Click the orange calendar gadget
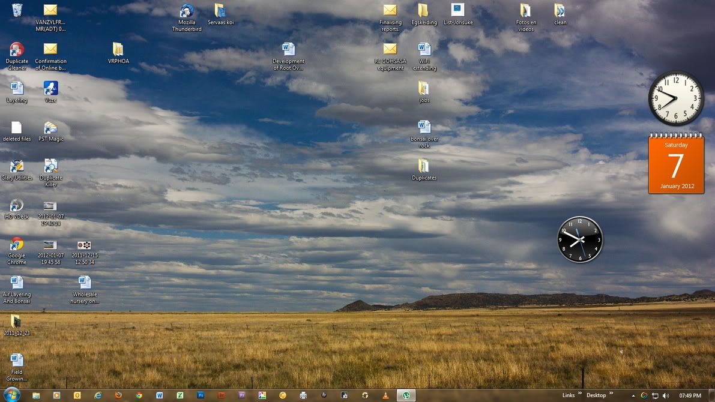Viewport: 715px width, 402px height. click(676, 164)
